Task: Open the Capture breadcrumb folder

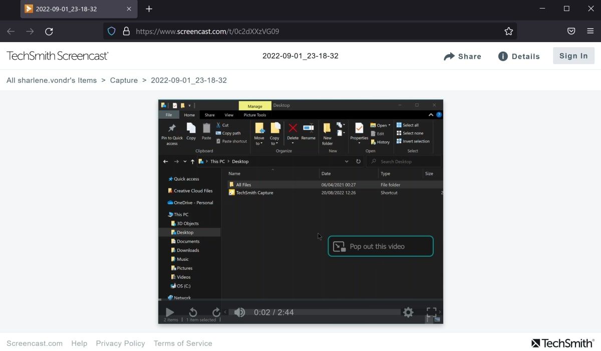Action: click(124, 80)
